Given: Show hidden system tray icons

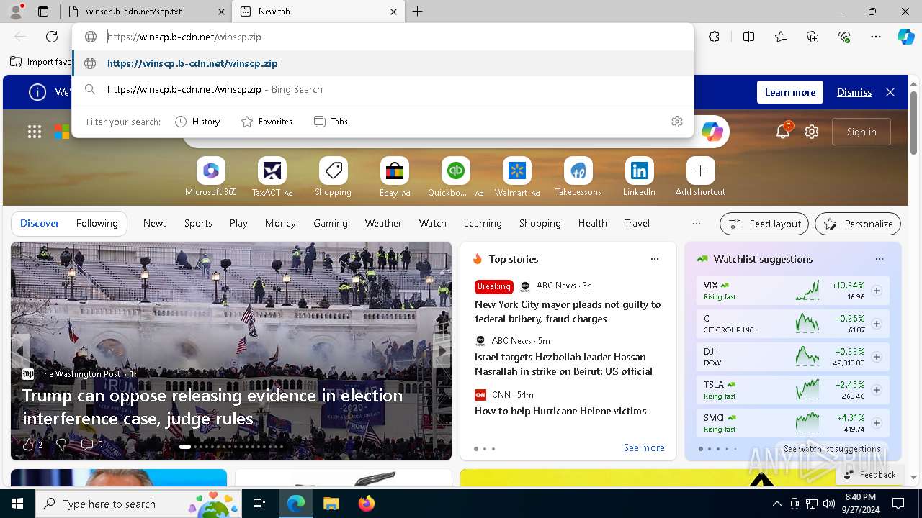Looking at the screenshot, I should [776, 504].
